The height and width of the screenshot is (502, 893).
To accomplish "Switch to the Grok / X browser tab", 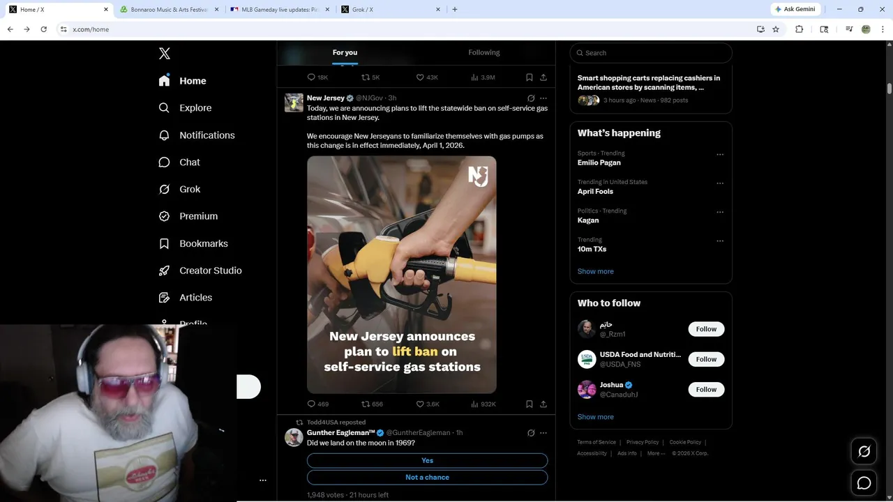I will [391, 10].
